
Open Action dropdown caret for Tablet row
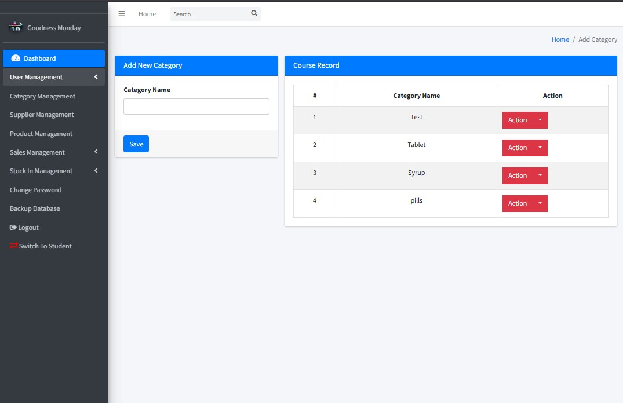(x=540, y=148)
